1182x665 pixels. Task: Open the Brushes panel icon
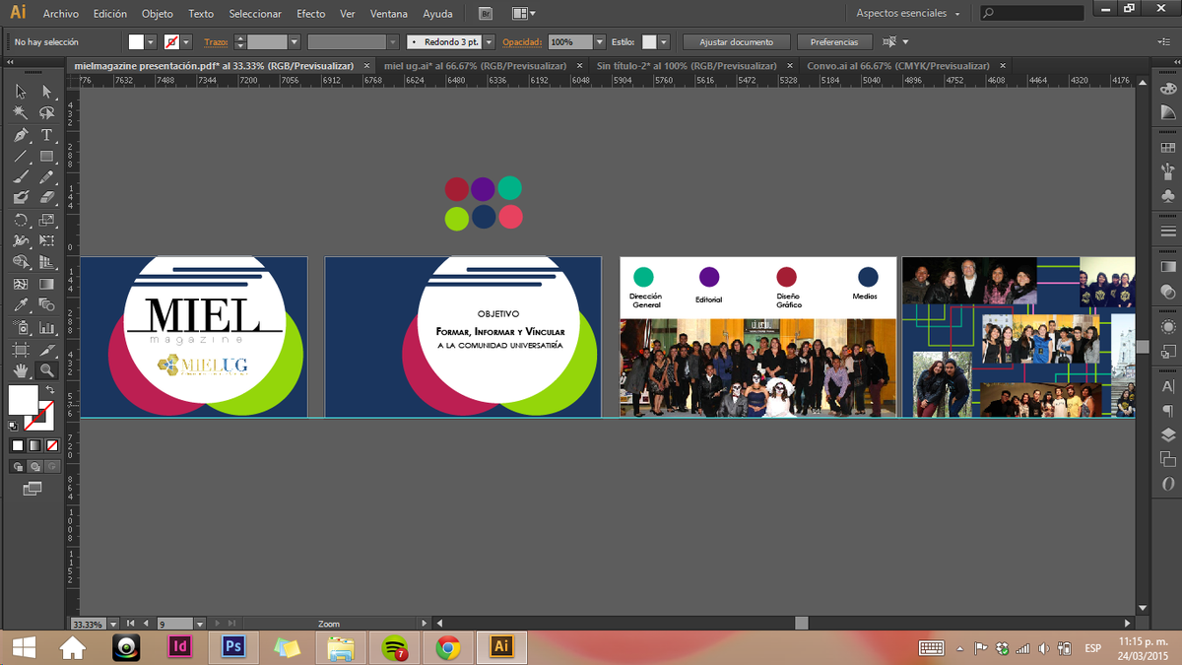[x=1168, y=172]
